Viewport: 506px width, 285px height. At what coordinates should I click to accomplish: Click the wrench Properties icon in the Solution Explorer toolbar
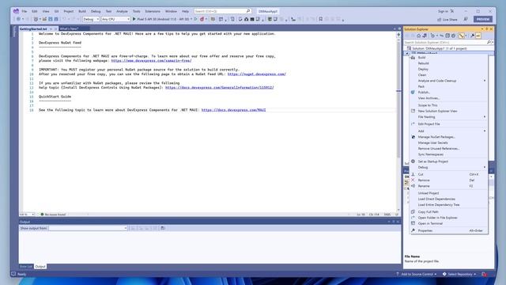473,36
